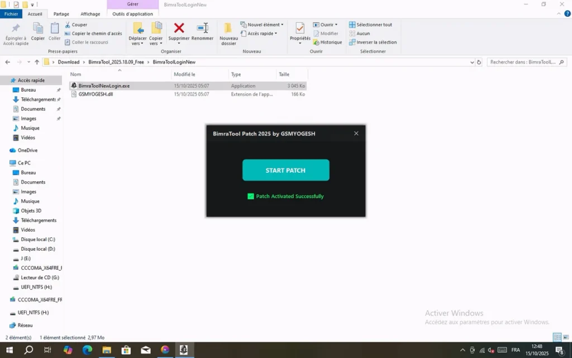This screenshot has width=572, height=358.
Task: Open the Affichage ribbon tab
Action: pos(90,14)
